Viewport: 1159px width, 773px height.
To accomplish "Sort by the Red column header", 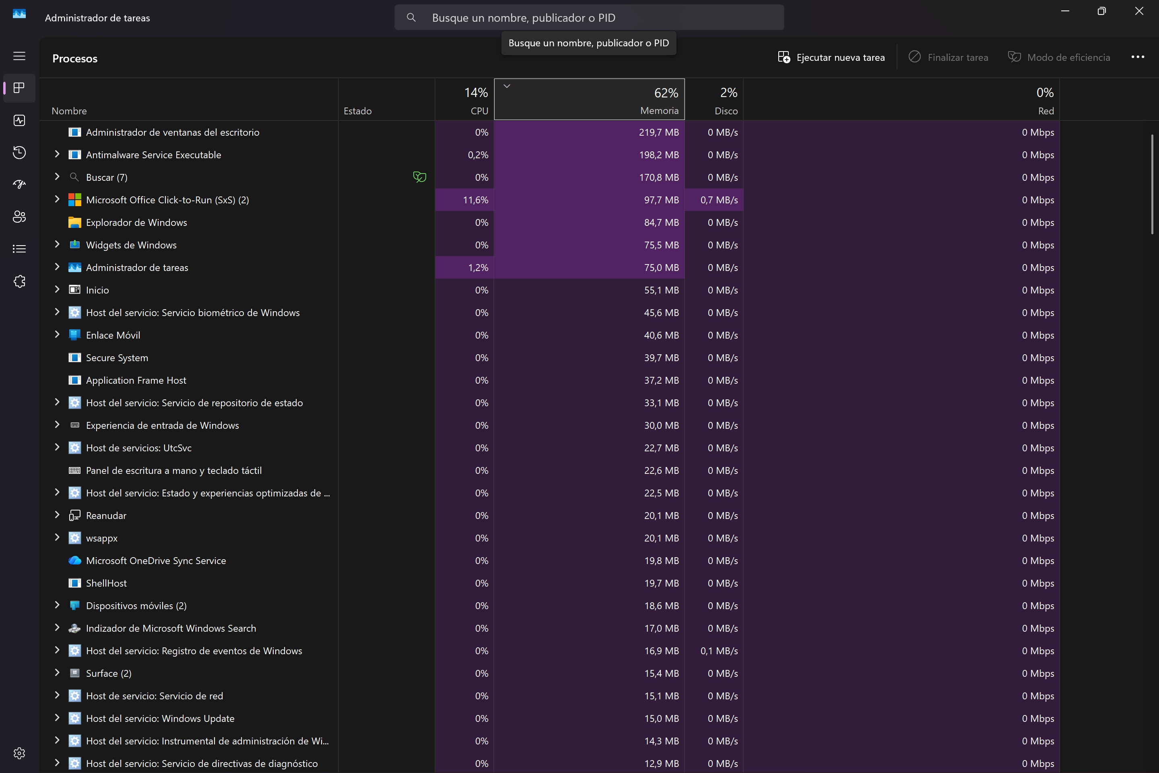I will [x=901, y=99].
